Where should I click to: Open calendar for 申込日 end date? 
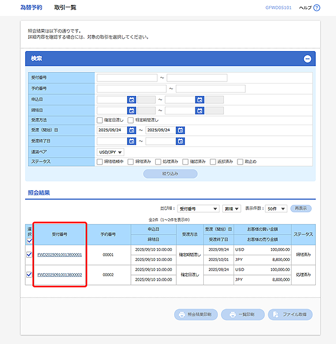(199, 99)
